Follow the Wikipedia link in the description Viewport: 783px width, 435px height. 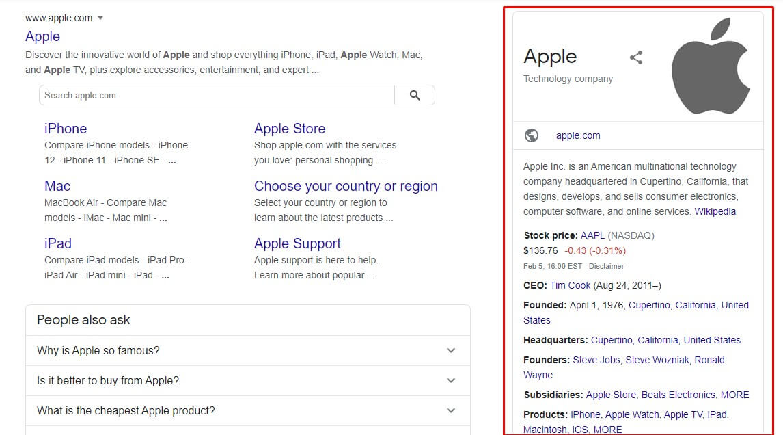click(x=715, y=211)
